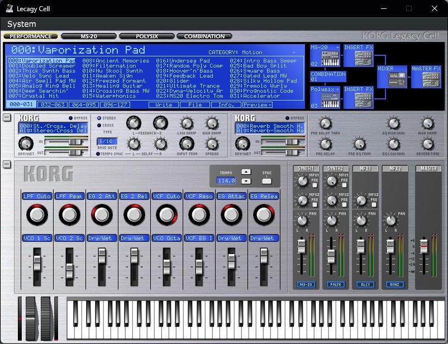448x344 pixels.
Task: Open the Master FX rack icon
Action: click(x=431, y=79)
